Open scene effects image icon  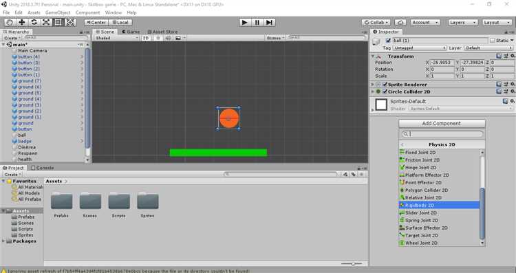178,38
